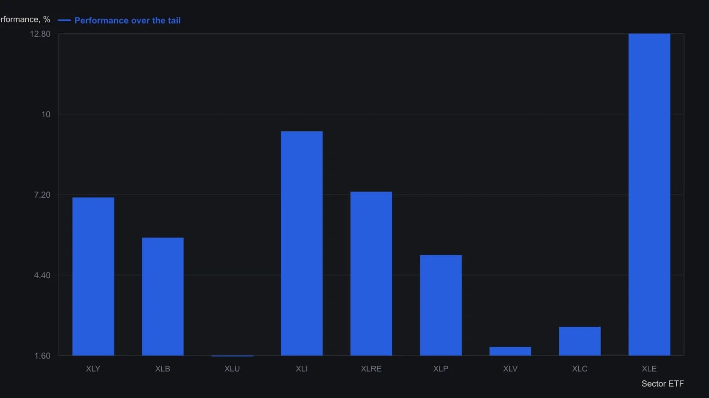
Task: Click the XLV x-axis label
Action: [510, 369]
